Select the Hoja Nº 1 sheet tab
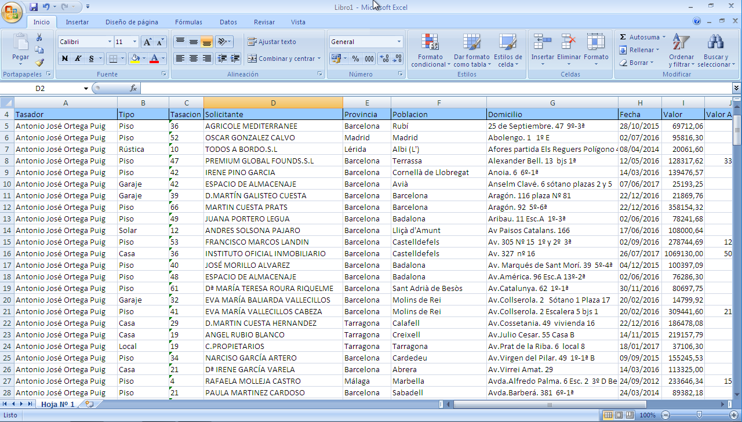 (57, 404)
